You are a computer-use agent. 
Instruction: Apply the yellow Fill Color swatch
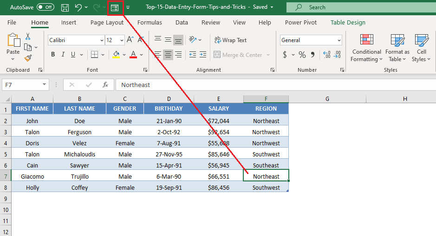point(116,55)
